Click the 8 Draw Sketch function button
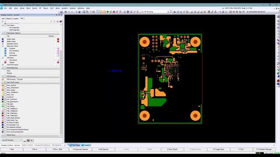Viewport: 280px width, 157px height. click(x=172, y=149)
